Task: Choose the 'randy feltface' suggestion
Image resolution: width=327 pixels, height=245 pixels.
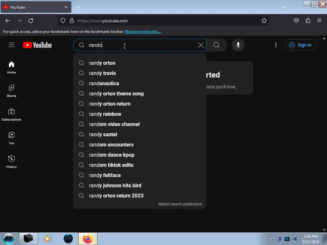Action: pyautogui.click(x=140, y=175)
